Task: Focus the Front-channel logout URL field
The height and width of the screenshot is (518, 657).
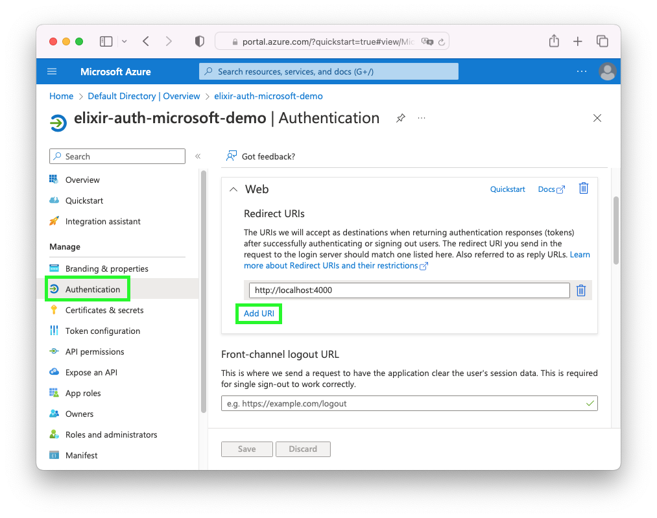Action: pyautogui.click(x=409, y=403)
